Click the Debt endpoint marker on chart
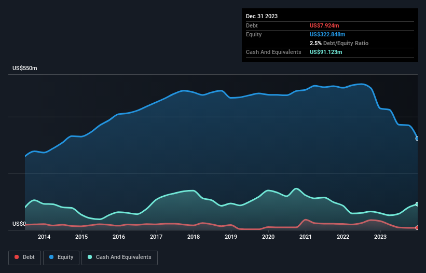 click(417, 228)
